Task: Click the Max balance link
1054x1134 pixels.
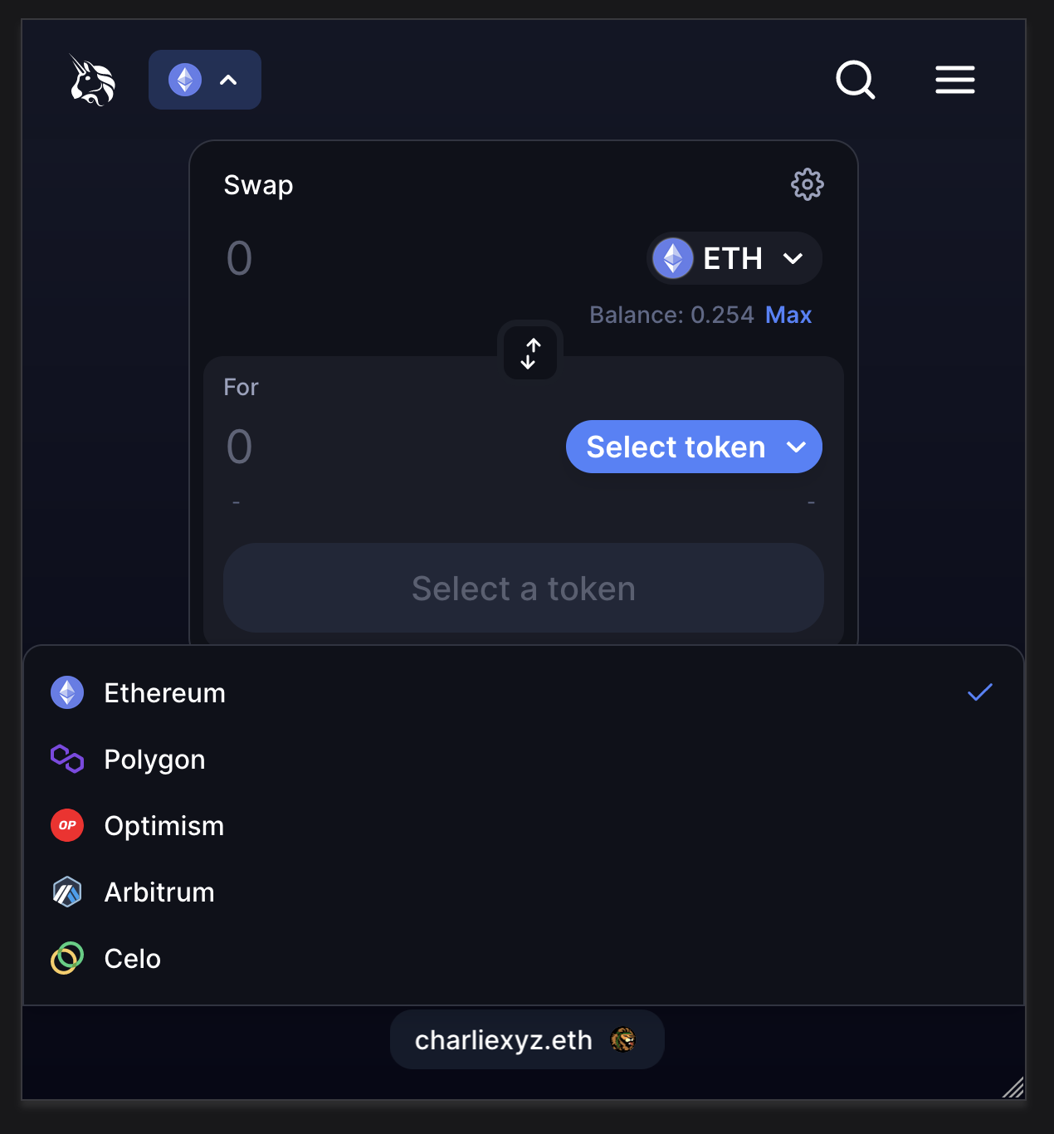Action: click(x=788, y=315)
